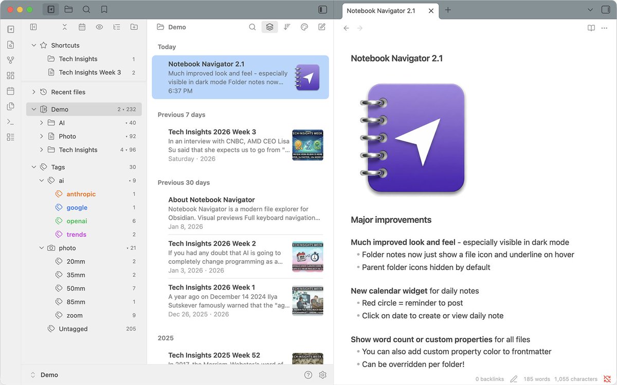The width and height of the screenshot is (617, 385).
Task: Open bookmarks from the title bar
Action: point(104,9)
